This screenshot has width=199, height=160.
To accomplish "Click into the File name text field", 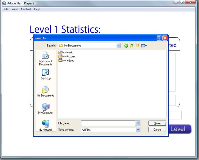I will pos(108,123).
